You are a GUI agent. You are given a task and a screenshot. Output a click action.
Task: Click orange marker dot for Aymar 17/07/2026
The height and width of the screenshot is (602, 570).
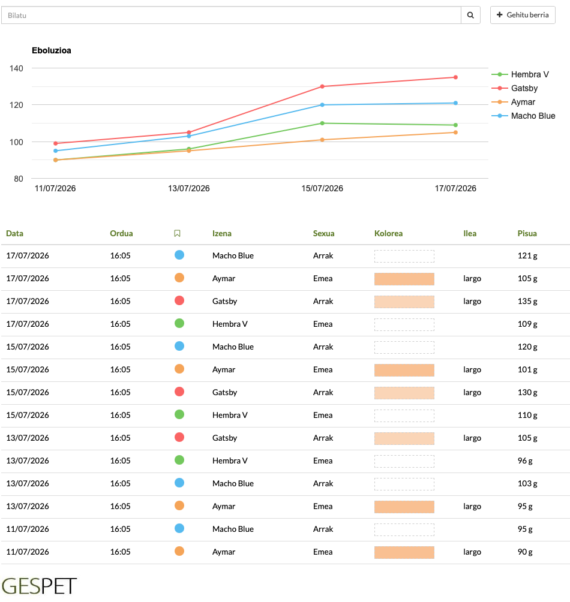tap(179, 278)
